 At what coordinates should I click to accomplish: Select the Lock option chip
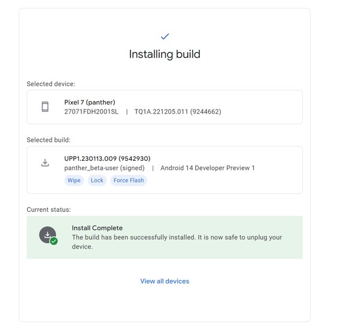[97, 180]
